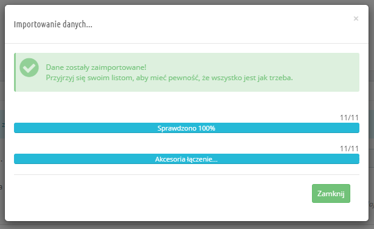Screen dimensions: 374x229
Task: Click the dimmed backdrop left of the dialog
Action: [x=2, y=114]
